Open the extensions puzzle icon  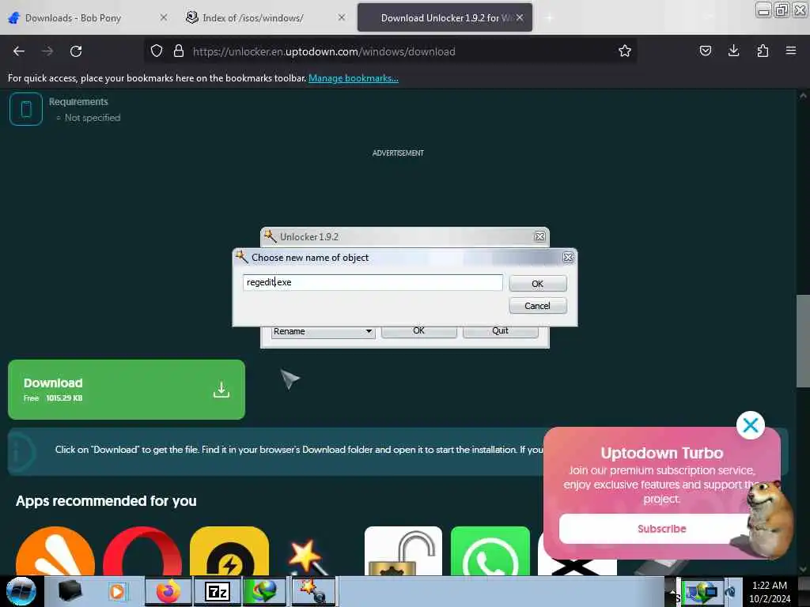pos(763,51)
